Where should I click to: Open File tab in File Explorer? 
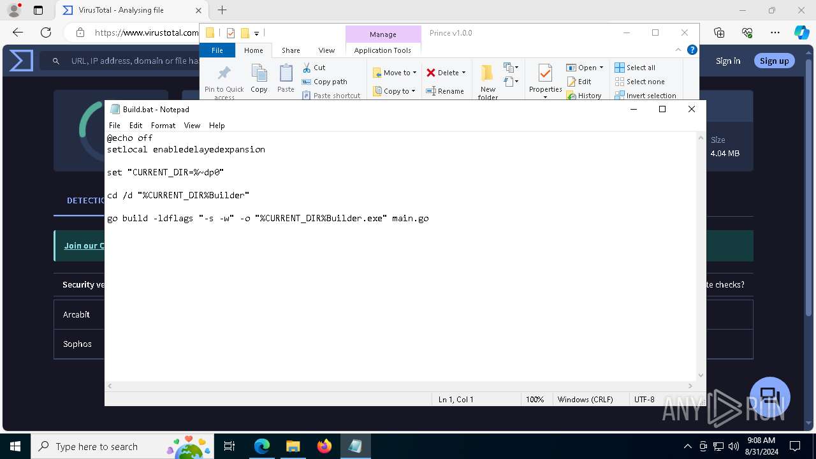(217, 50)
